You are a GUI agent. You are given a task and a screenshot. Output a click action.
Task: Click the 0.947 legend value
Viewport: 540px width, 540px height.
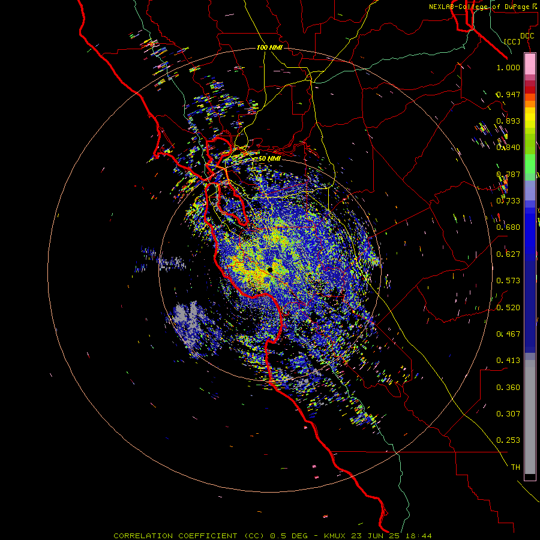(x=508, y=94)
